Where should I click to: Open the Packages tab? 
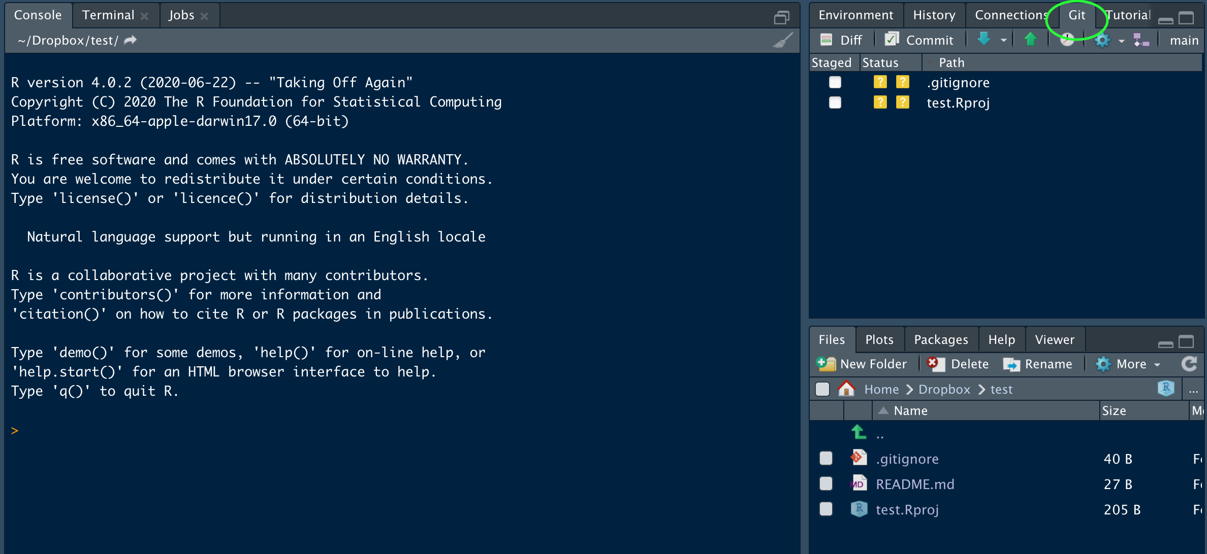tap(941, 339)
